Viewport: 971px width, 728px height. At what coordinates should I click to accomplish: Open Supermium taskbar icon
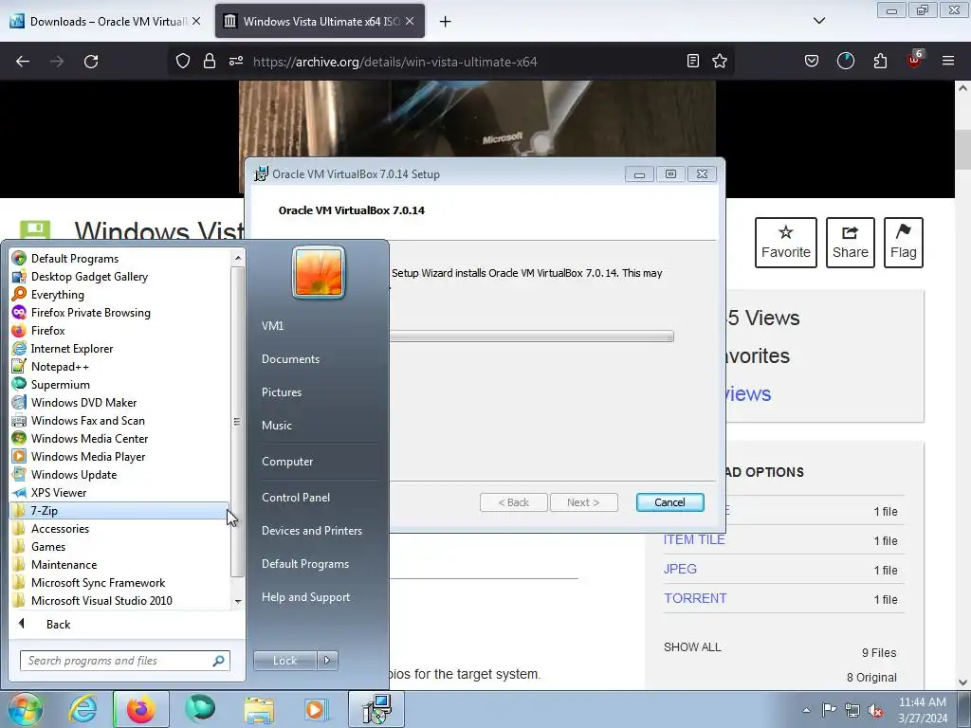[x=199, y=709]
